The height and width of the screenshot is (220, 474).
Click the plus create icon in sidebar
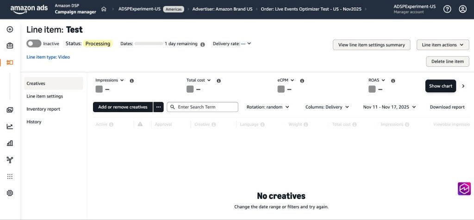pyautogui.click(x=10, y=29)
